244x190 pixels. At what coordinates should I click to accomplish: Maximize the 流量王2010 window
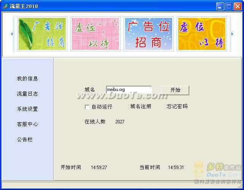point(229,6)
